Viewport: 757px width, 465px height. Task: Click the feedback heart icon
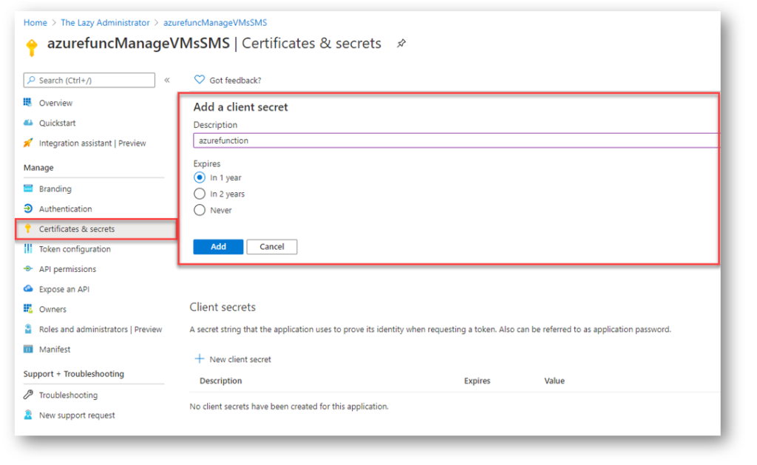point(200,80)
